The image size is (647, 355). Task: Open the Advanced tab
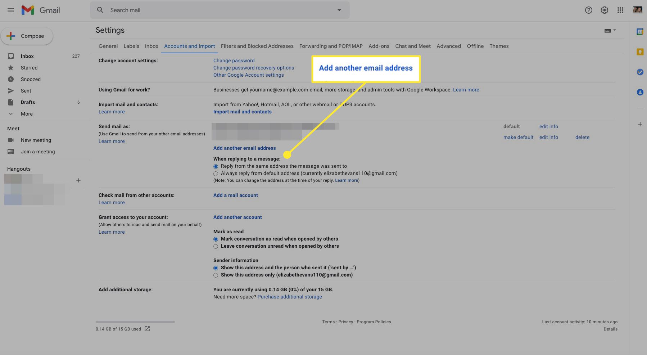click(449, 46)
